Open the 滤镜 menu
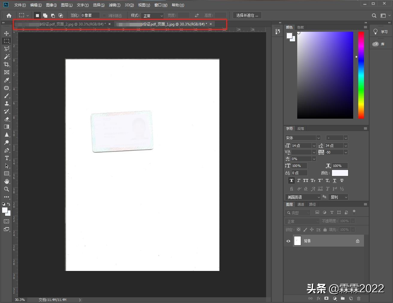Screen dimensions: 393x303 coord(115,5)
